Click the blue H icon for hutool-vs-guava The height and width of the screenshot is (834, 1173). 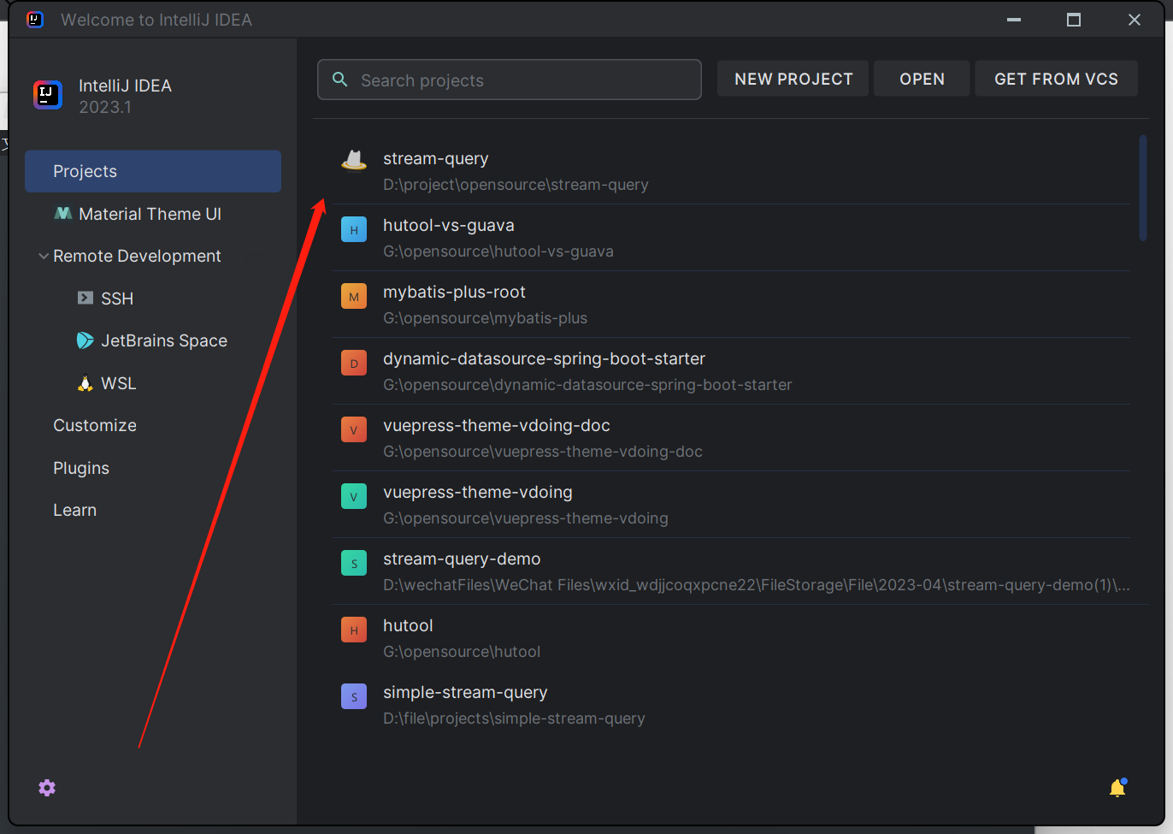[x=354, y=230]
